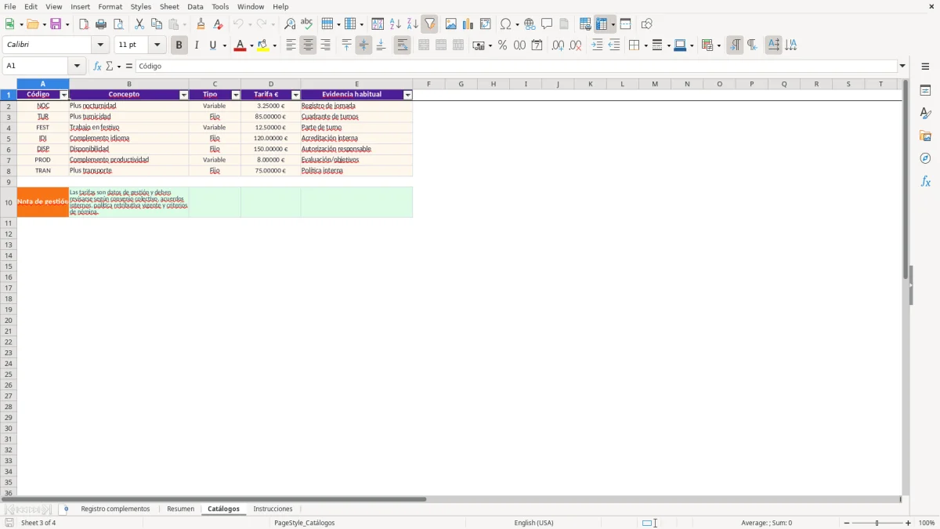Open sidebar Gallery panel
The width and height of the screenshot is (940, 529).
pyautogui.click(x=925, y=136)
